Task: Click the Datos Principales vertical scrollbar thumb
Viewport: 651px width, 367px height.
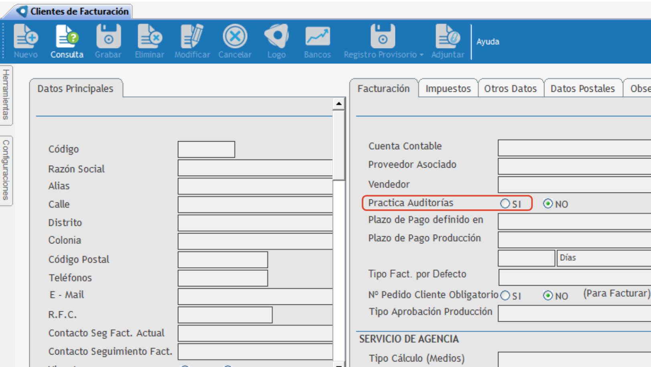Action: pos(339,145)
